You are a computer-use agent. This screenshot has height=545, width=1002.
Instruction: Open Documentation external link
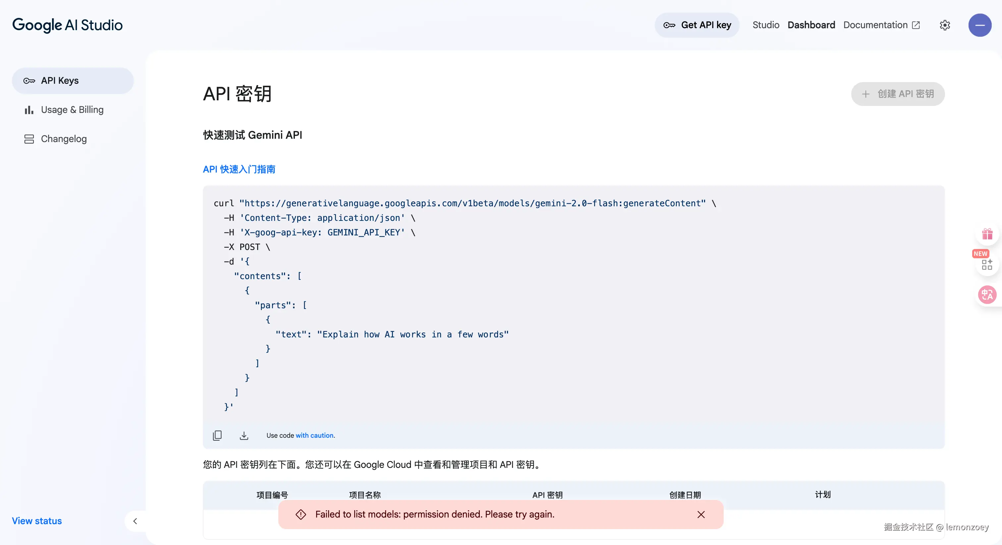tap(881, 25)
